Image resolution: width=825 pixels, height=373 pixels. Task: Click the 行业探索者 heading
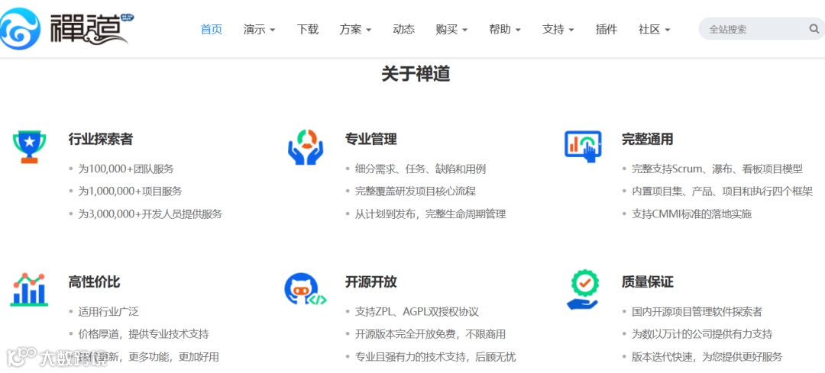tap(101, 140)
